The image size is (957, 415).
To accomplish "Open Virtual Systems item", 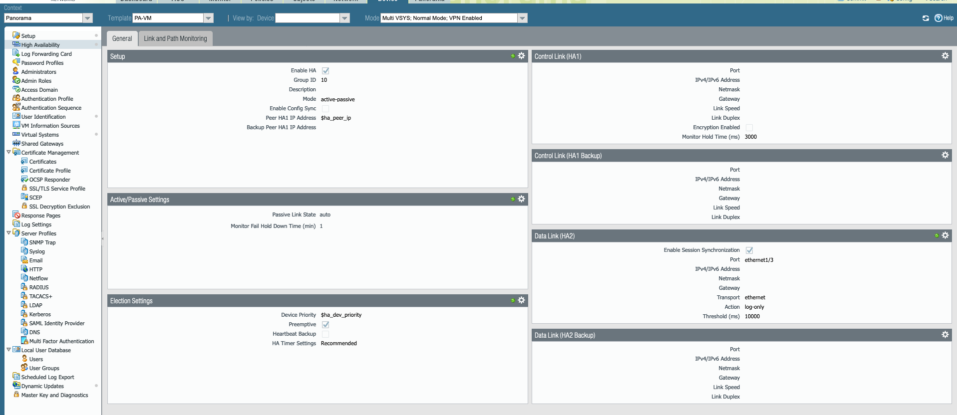I will pos(40,135).
